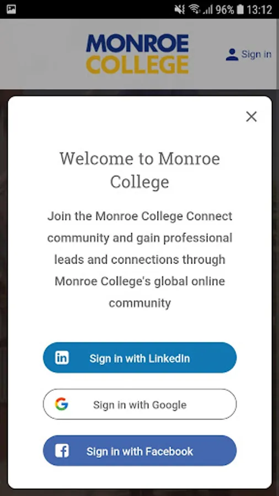Image resolution: width=279 pixels, height=496 pixels.
Task: Tap the battery icon in status bar
Action: tap(240, 9)
